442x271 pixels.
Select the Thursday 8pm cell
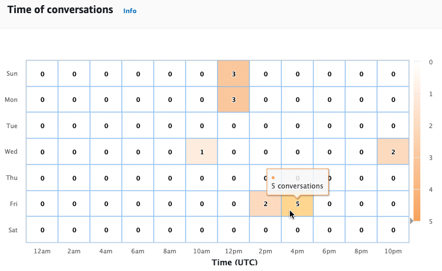point(361,178)
